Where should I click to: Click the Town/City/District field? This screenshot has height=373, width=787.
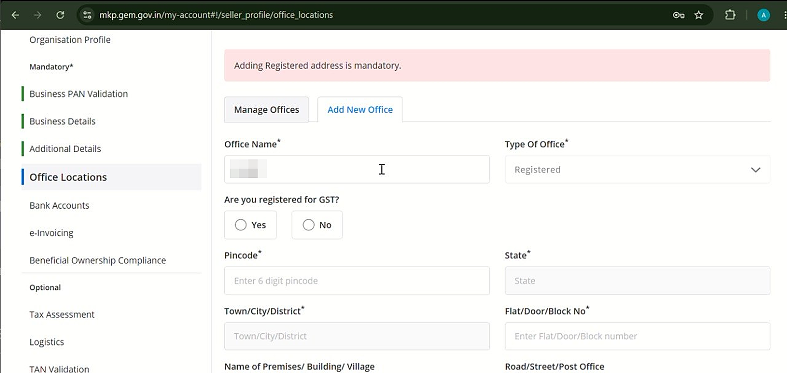357,336
